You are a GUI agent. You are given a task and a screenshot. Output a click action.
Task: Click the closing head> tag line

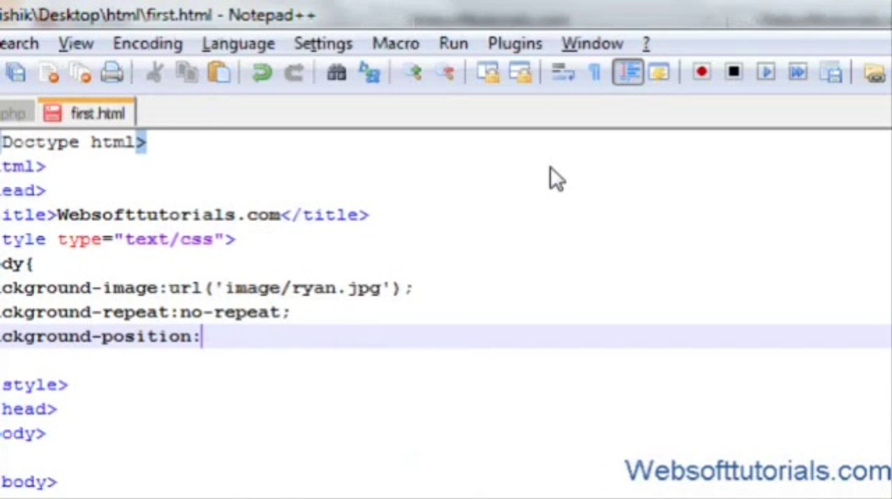(28, 409)
